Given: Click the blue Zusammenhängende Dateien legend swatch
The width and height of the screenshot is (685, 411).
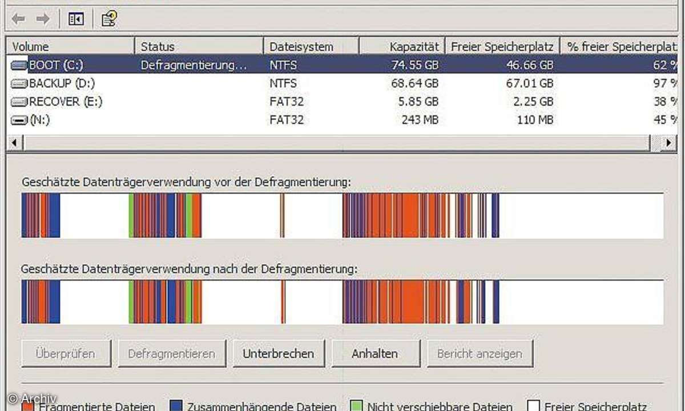Looking at the screenshot, I should coord(176,405).
